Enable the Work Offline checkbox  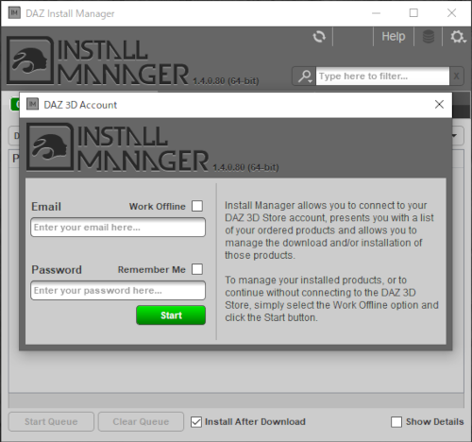click(x=197, y=206)
